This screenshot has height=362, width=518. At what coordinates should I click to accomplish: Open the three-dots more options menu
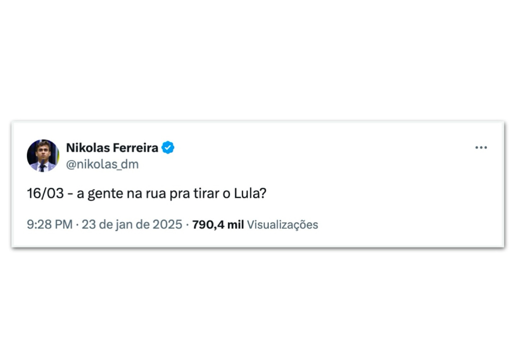(481, 148)
